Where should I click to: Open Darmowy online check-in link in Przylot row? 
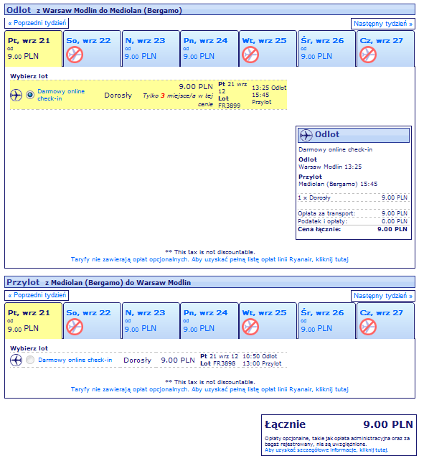tap(75, 360)
